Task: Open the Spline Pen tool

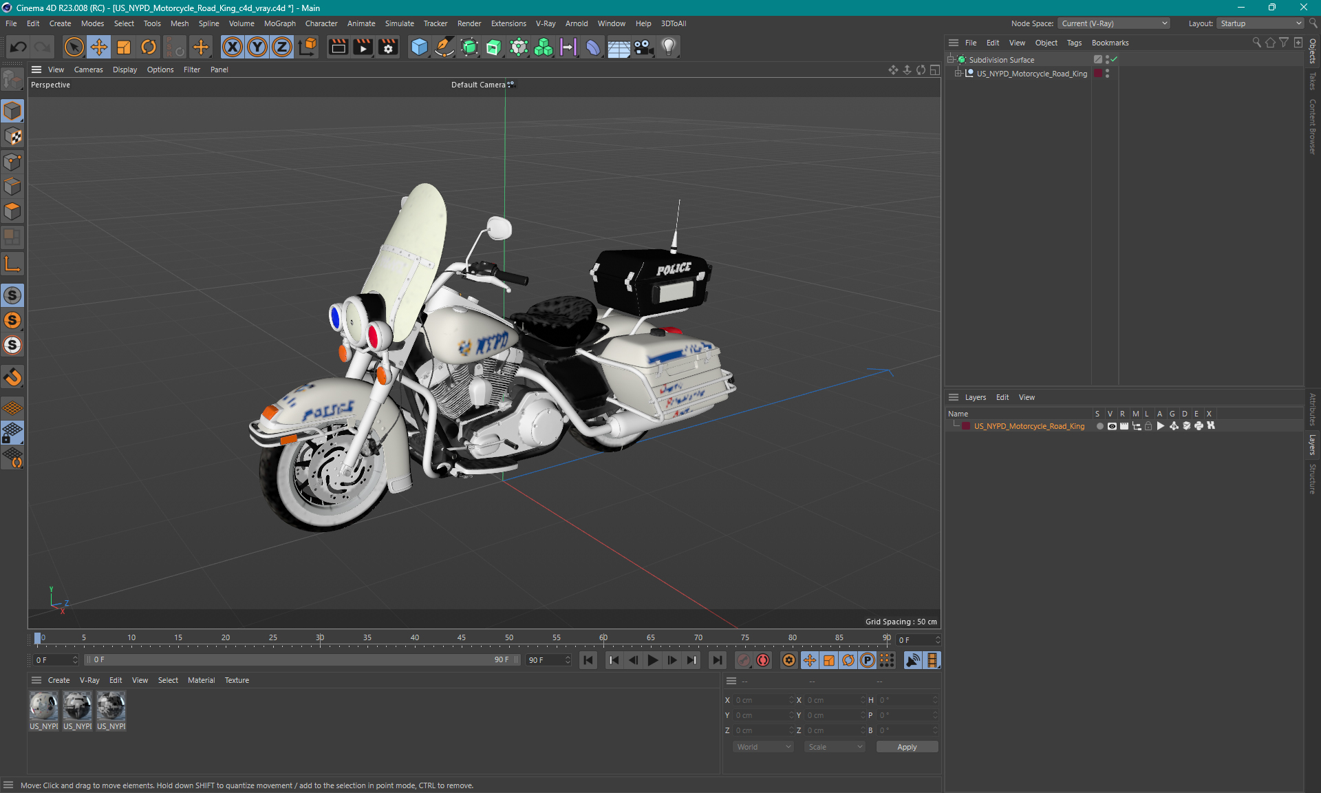Action: (x=444, y=47)
